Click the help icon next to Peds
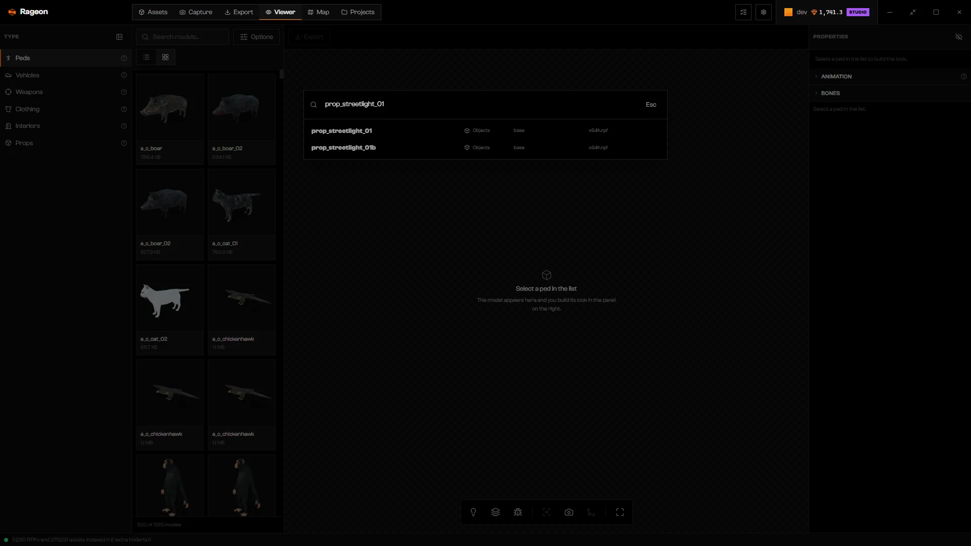 (124, 58)
